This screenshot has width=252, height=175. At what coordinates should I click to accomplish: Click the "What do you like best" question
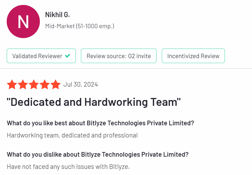[x=100, y=123]
